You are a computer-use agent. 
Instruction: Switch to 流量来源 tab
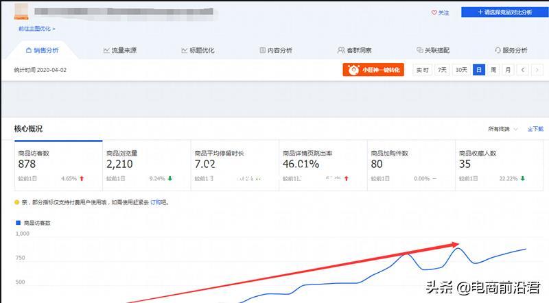[120, 50]
